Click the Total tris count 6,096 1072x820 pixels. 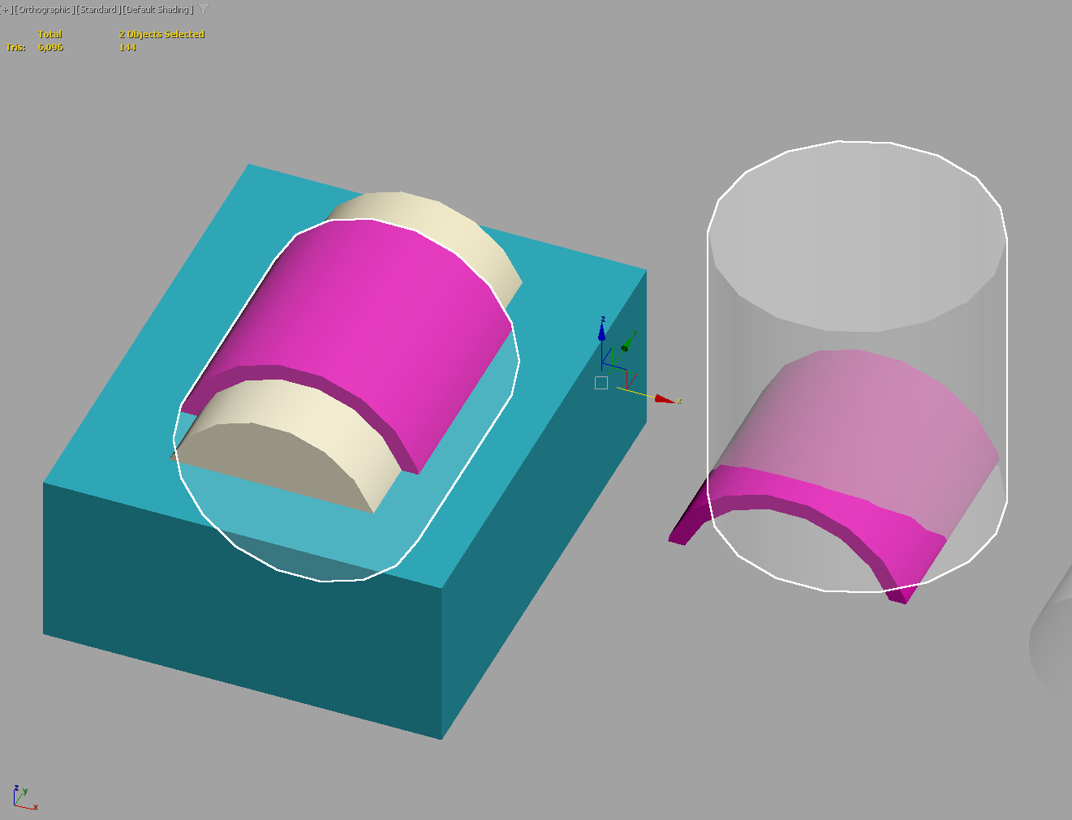50,48
